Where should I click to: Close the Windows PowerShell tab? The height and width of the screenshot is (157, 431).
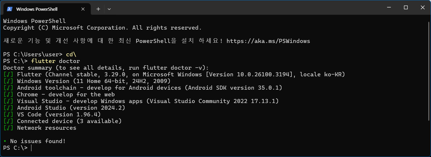[x=83, y=9]
